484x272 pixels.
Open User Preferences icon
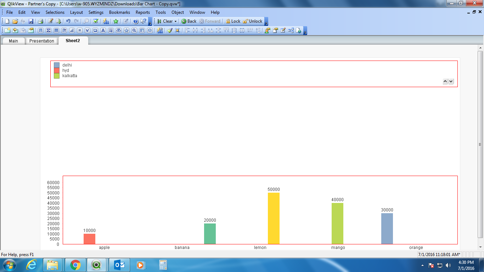point(268,30)
